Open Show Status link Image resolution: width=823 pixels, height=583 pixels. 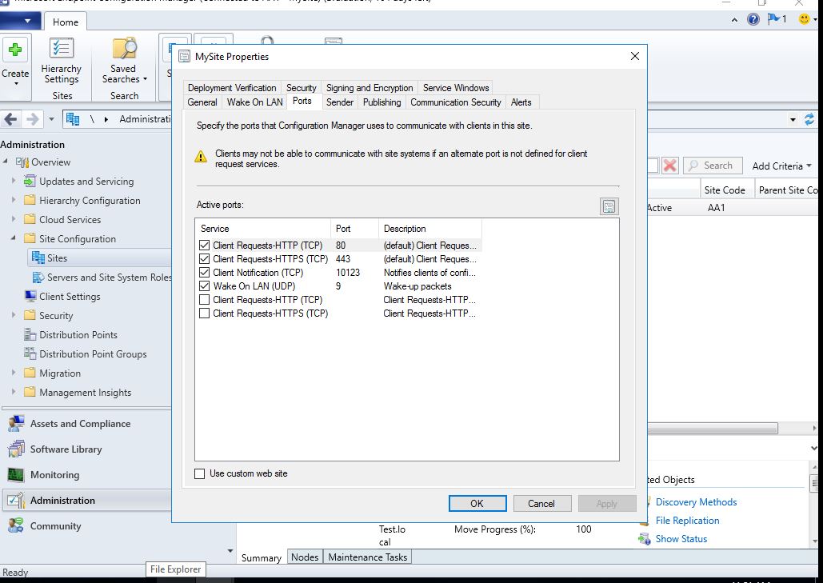pyautogui.click(x=681, y=539)
